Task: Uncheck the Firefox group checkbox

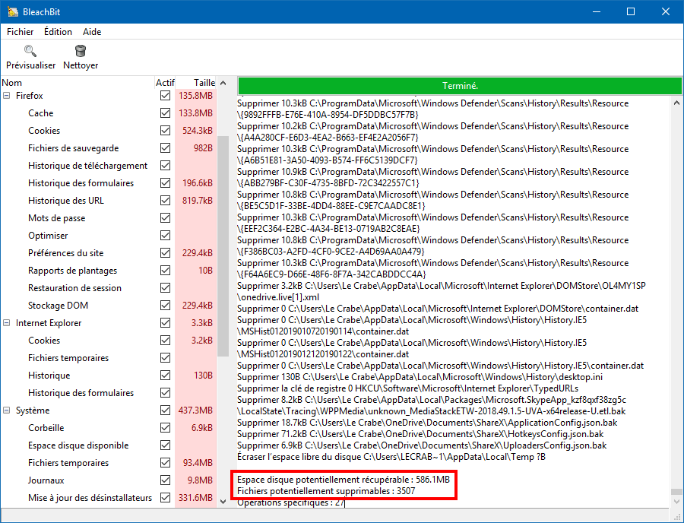Action: pos(166,96)
